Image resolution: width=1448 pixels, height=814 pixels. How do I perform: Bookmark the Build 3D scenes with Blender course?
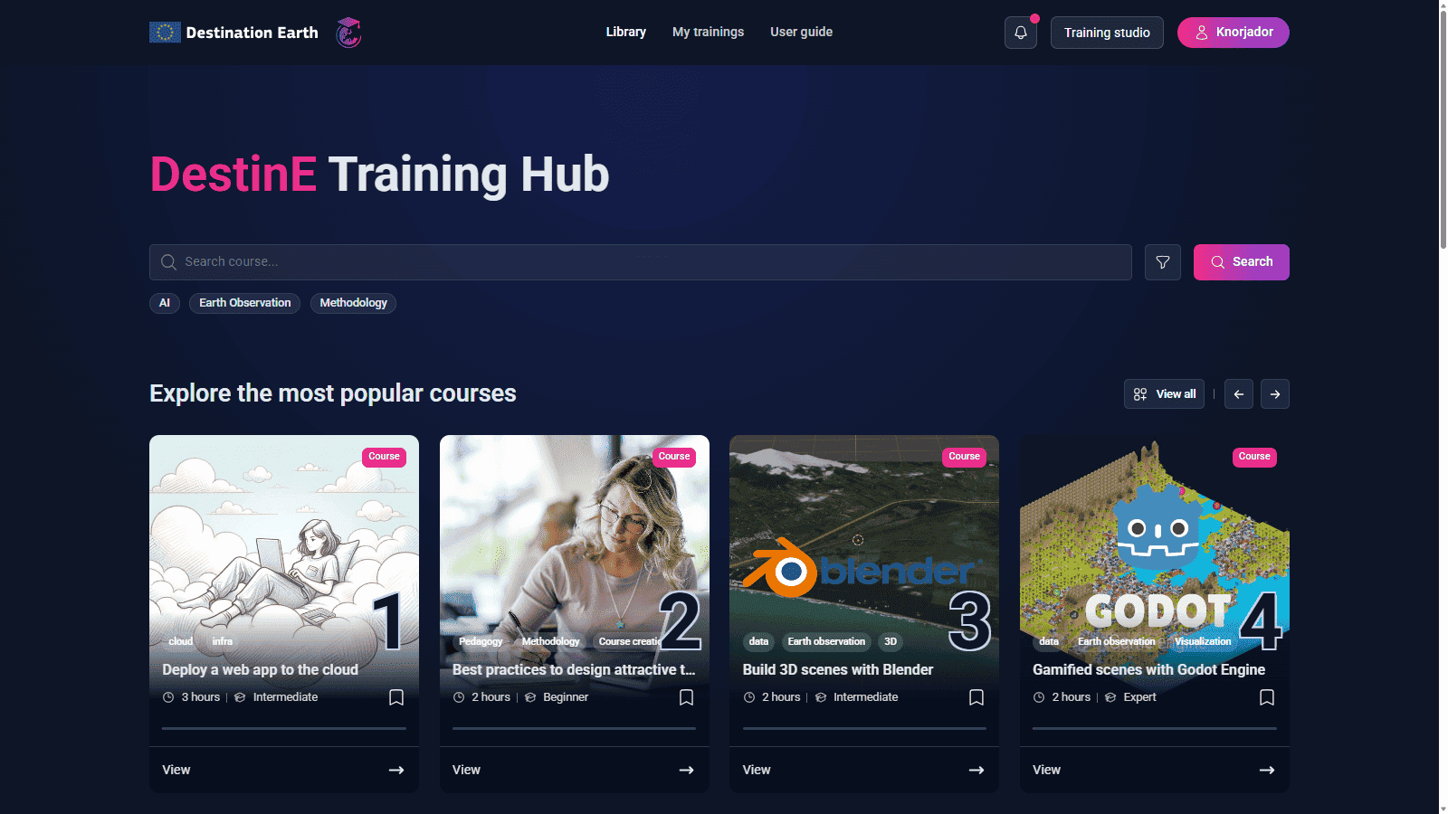tap(976, 697)
